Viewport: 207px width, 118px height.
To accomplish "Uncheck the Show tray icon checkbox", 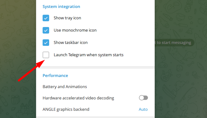I will click(x=46, y=18).
